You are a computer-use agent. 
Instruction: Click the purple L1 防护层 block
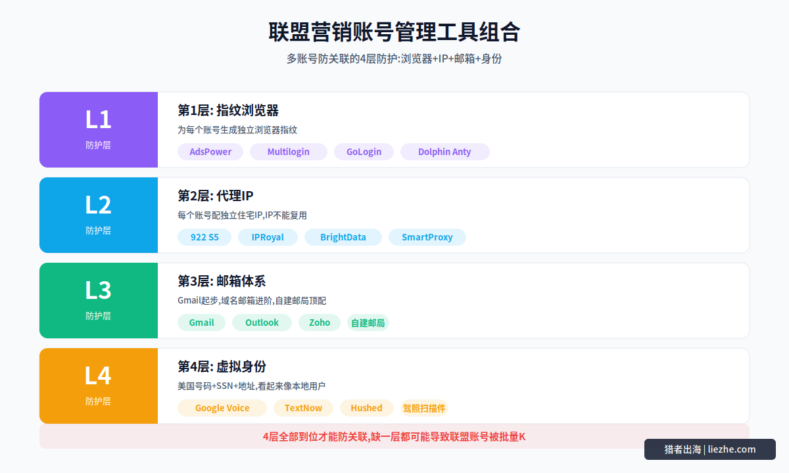click(99, 130)
